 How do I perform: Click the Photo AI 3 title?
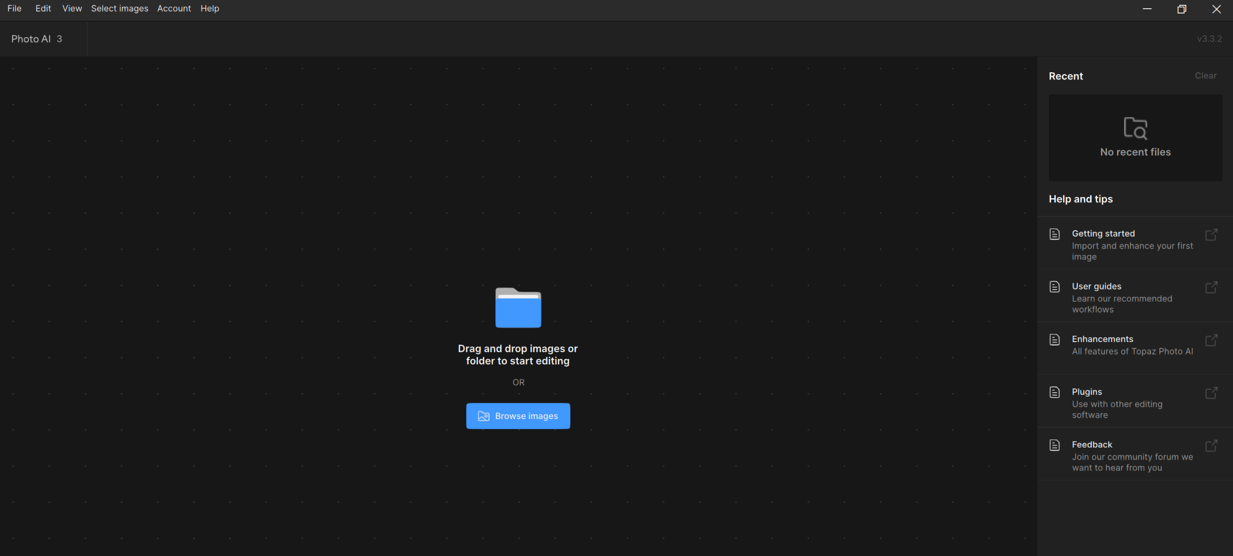pos(37,39)
